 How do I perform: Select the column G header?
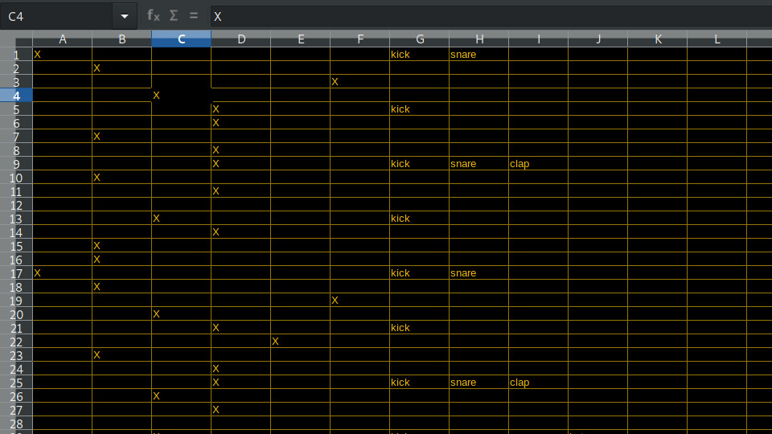click(419, 39)
